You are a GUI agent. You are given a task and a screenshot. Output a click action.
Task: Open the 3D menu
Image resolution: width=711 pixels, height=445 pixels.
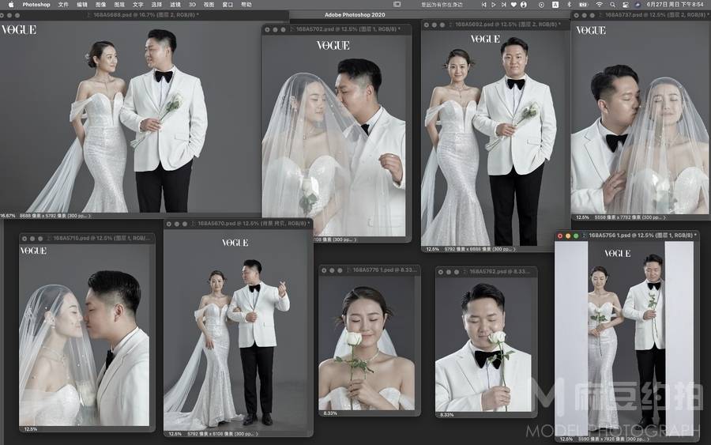pos(192,5)
